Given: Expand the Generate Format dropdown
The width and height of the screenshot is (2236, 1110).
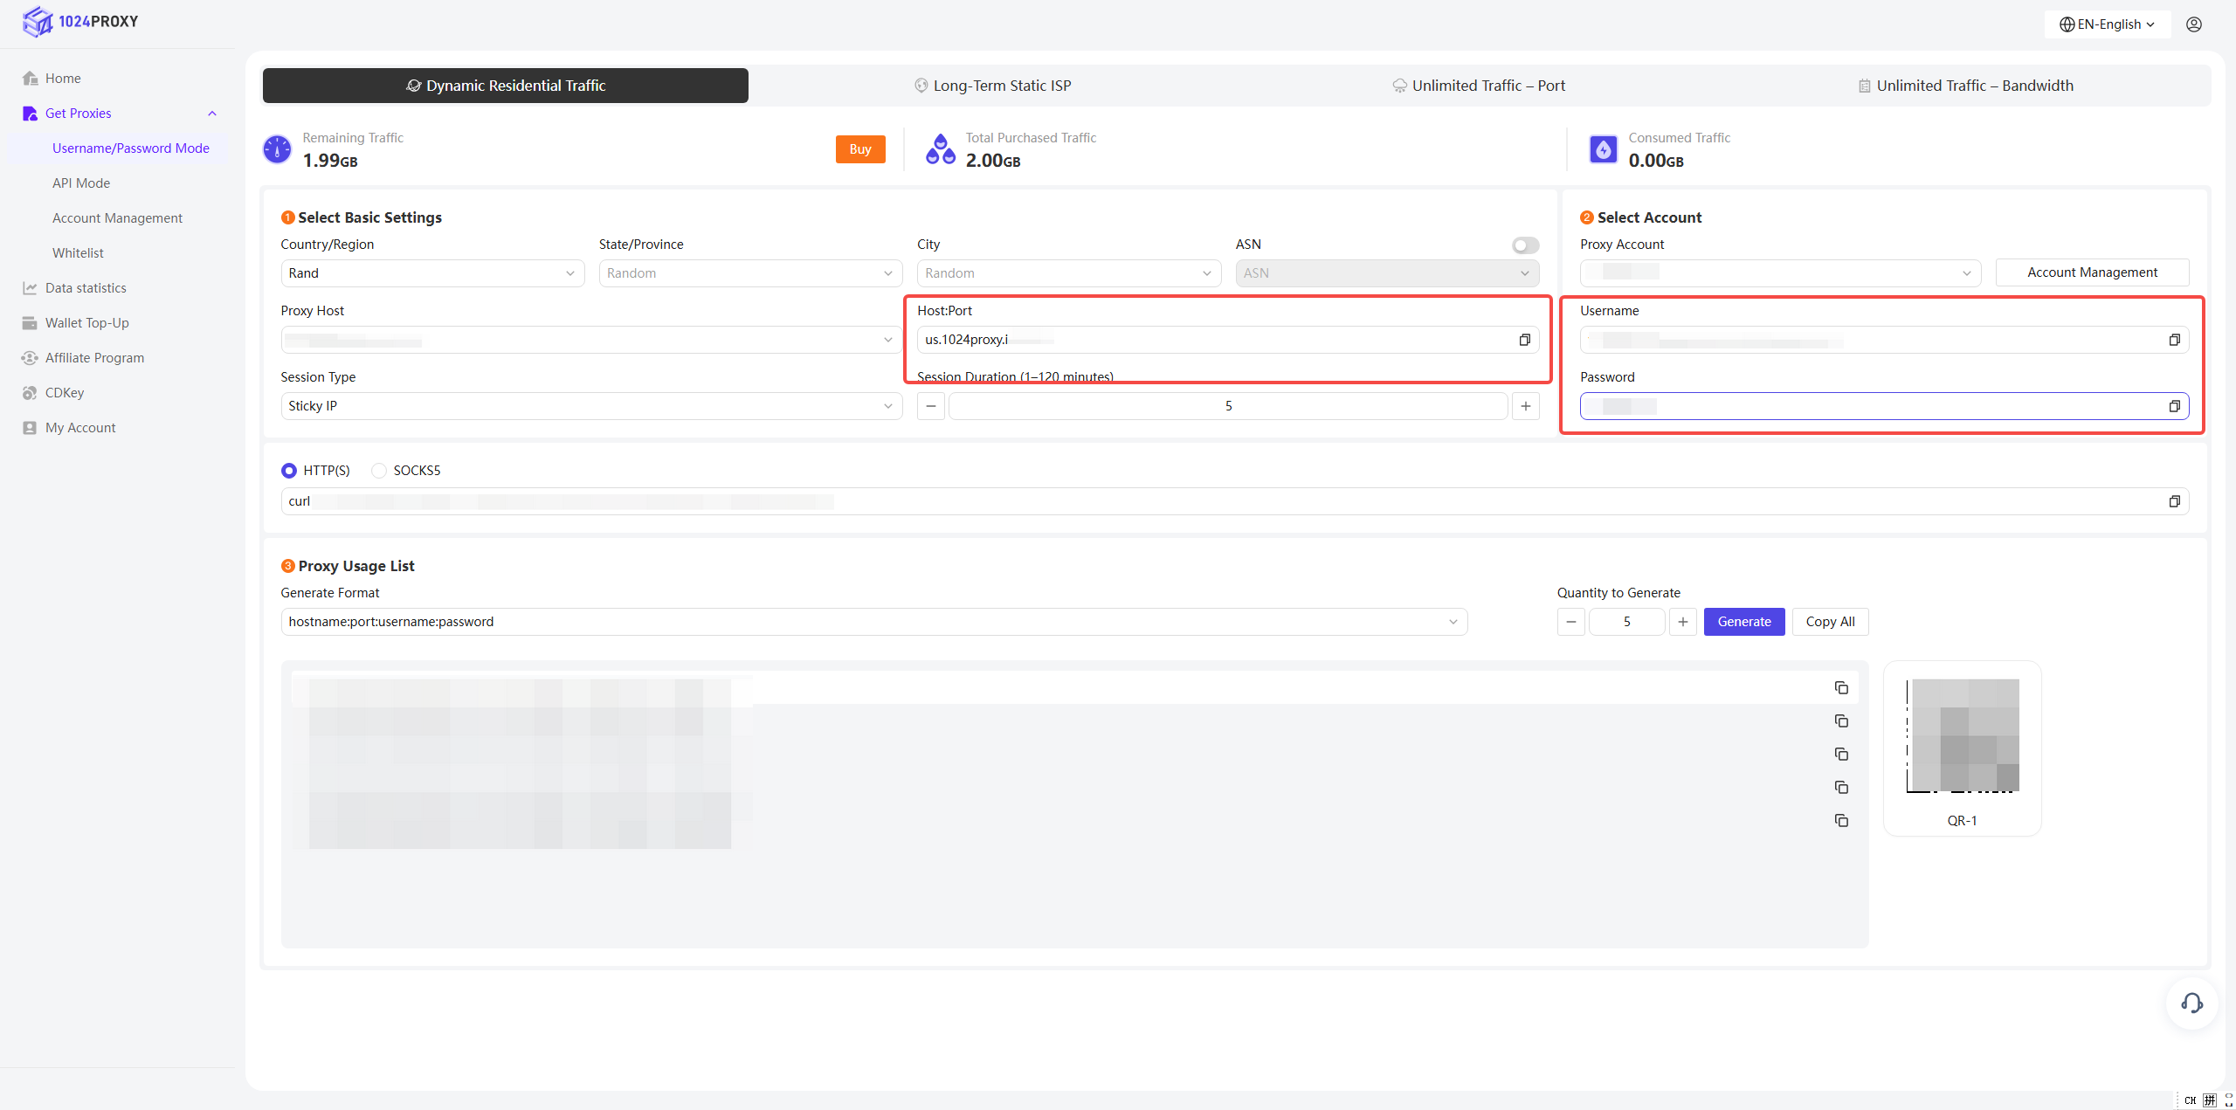Looking at the screenshot, I should (873, 622).
